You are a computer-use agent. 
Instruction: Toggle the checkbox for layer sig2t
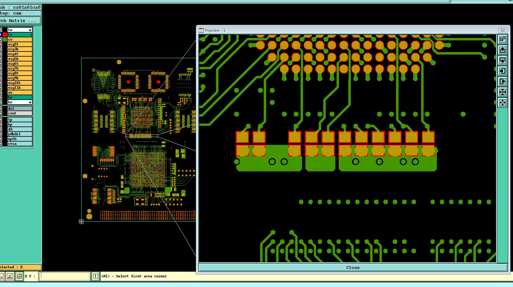[1, 44]
